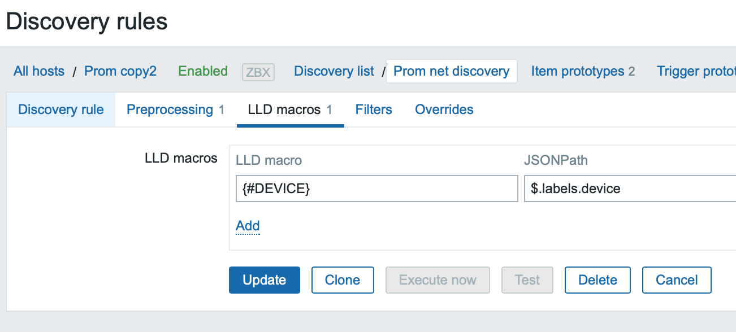Screen dimensions: 736x332
Task: Open the Trigger prototypes link
Action: click(x=696, y=71)
